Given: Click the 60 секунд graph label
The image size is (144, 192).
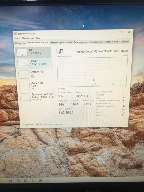Looking at the screenshot, I should [62, 89].
